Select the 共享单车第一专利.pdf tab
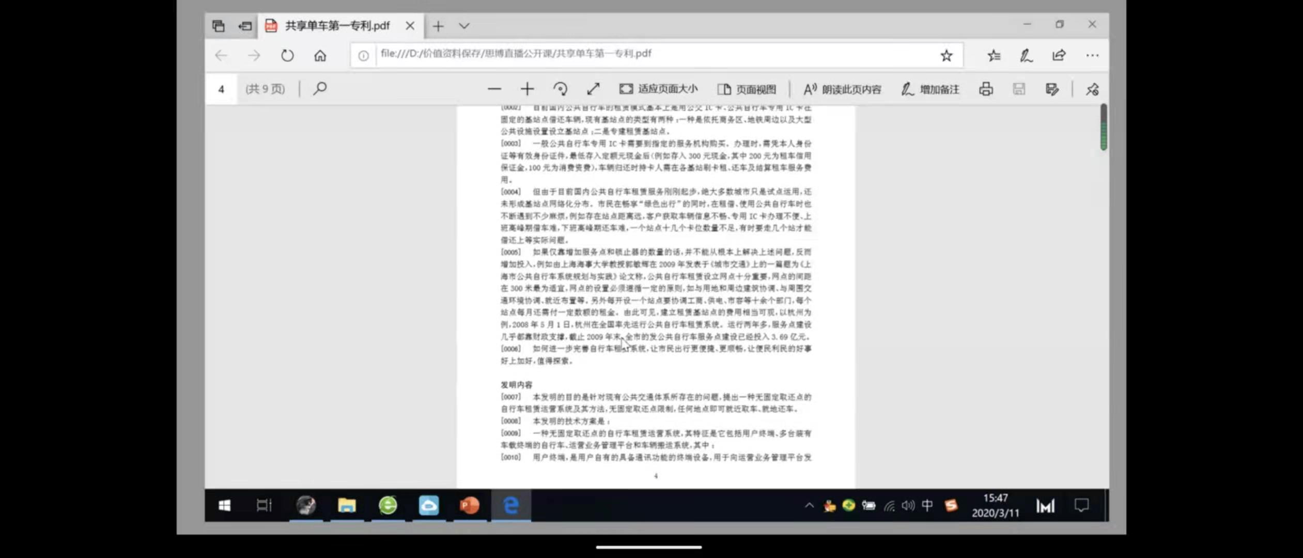This screenshot has width=1303, height=558. [x=337, y=26]
